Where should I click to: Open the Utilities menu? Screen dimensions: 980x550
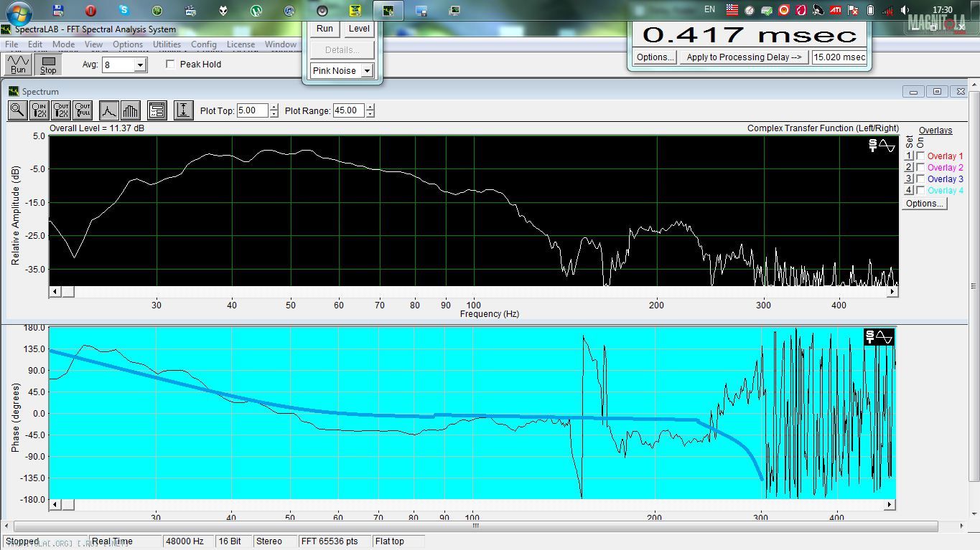pyautogui.click(x=167, y=44)
